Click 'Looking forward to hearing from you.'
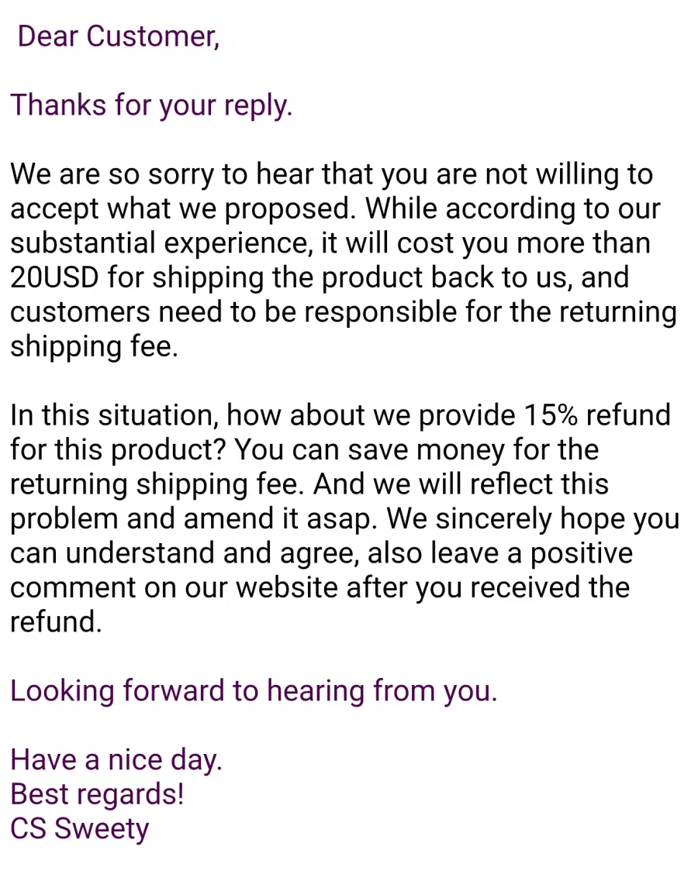The image size is (698, 874). click(x=254, y=691)
